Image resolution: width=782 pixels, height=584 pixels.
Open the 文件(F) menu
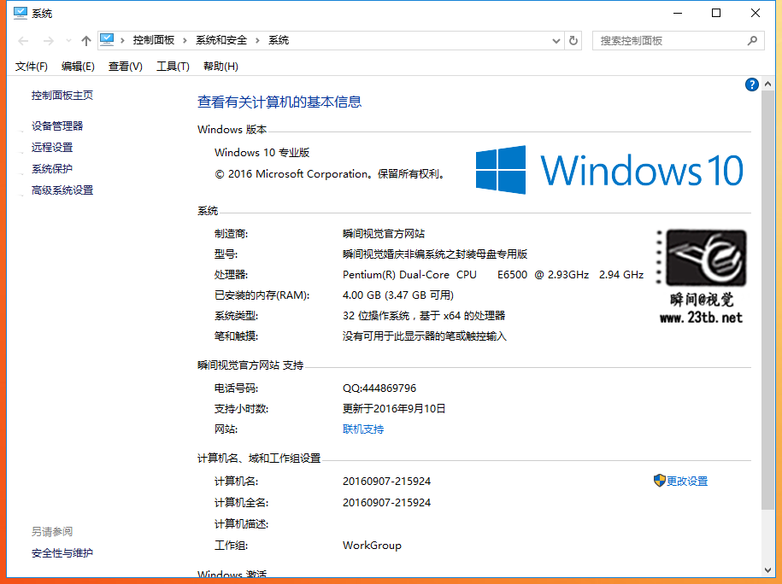point(32,67)
